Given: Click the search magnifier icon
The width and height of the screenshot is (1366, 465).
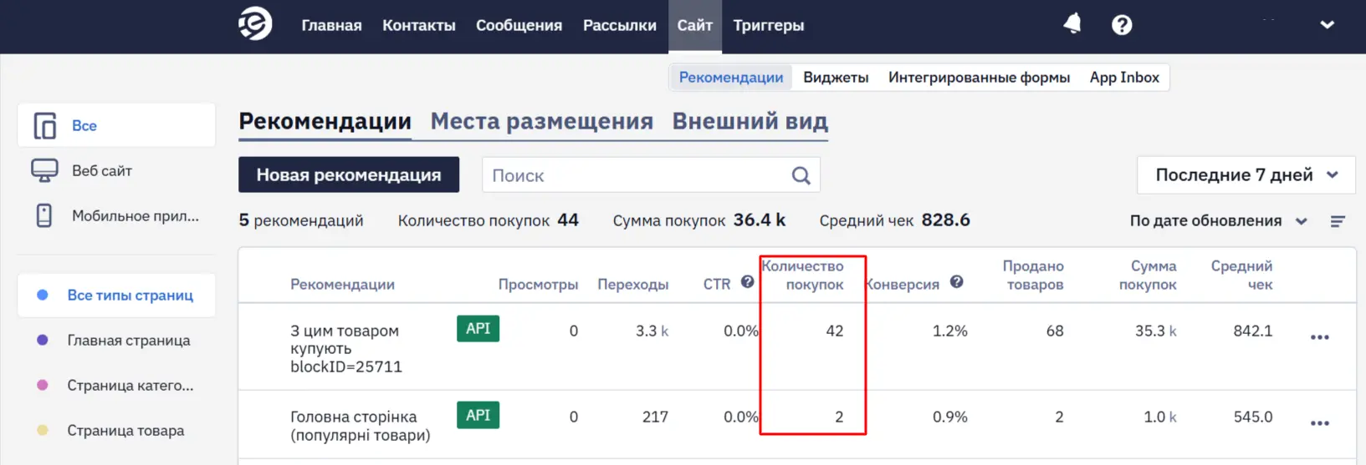Looking at the screenshot, I should [x=801, y=176].
